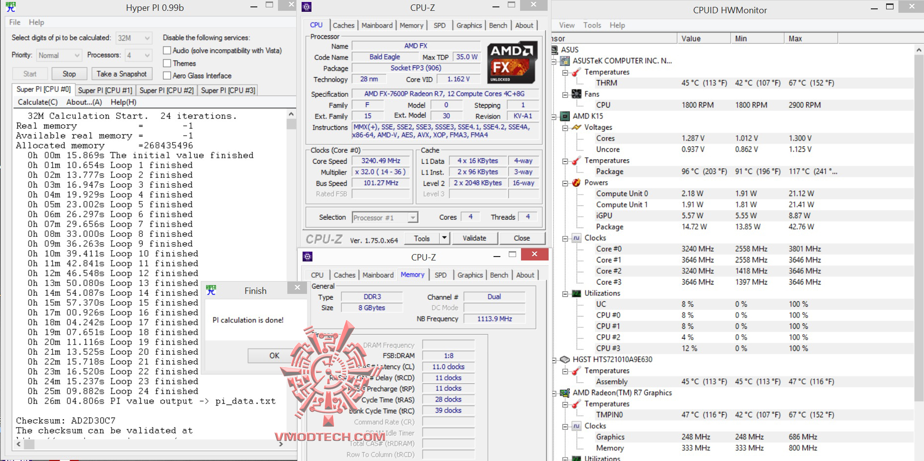
Task: Open the Priority dropdown set to Normal
Action: tap(59, 56)
